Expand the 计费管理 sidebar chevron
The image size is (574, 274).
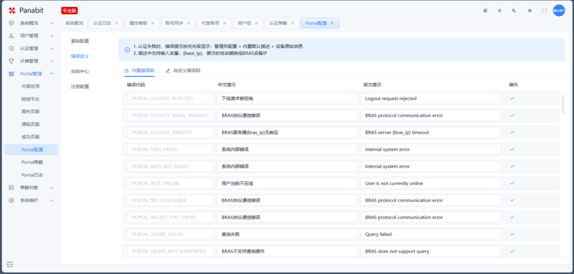pyautogui.click(x=51, y=61)
